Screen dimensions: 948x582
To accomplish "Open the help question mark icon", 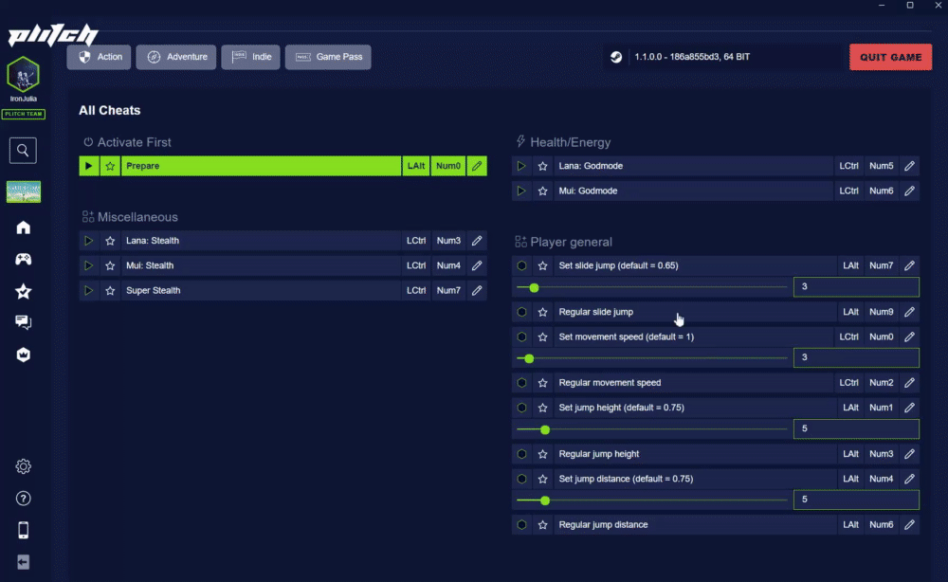I will 23,498.
